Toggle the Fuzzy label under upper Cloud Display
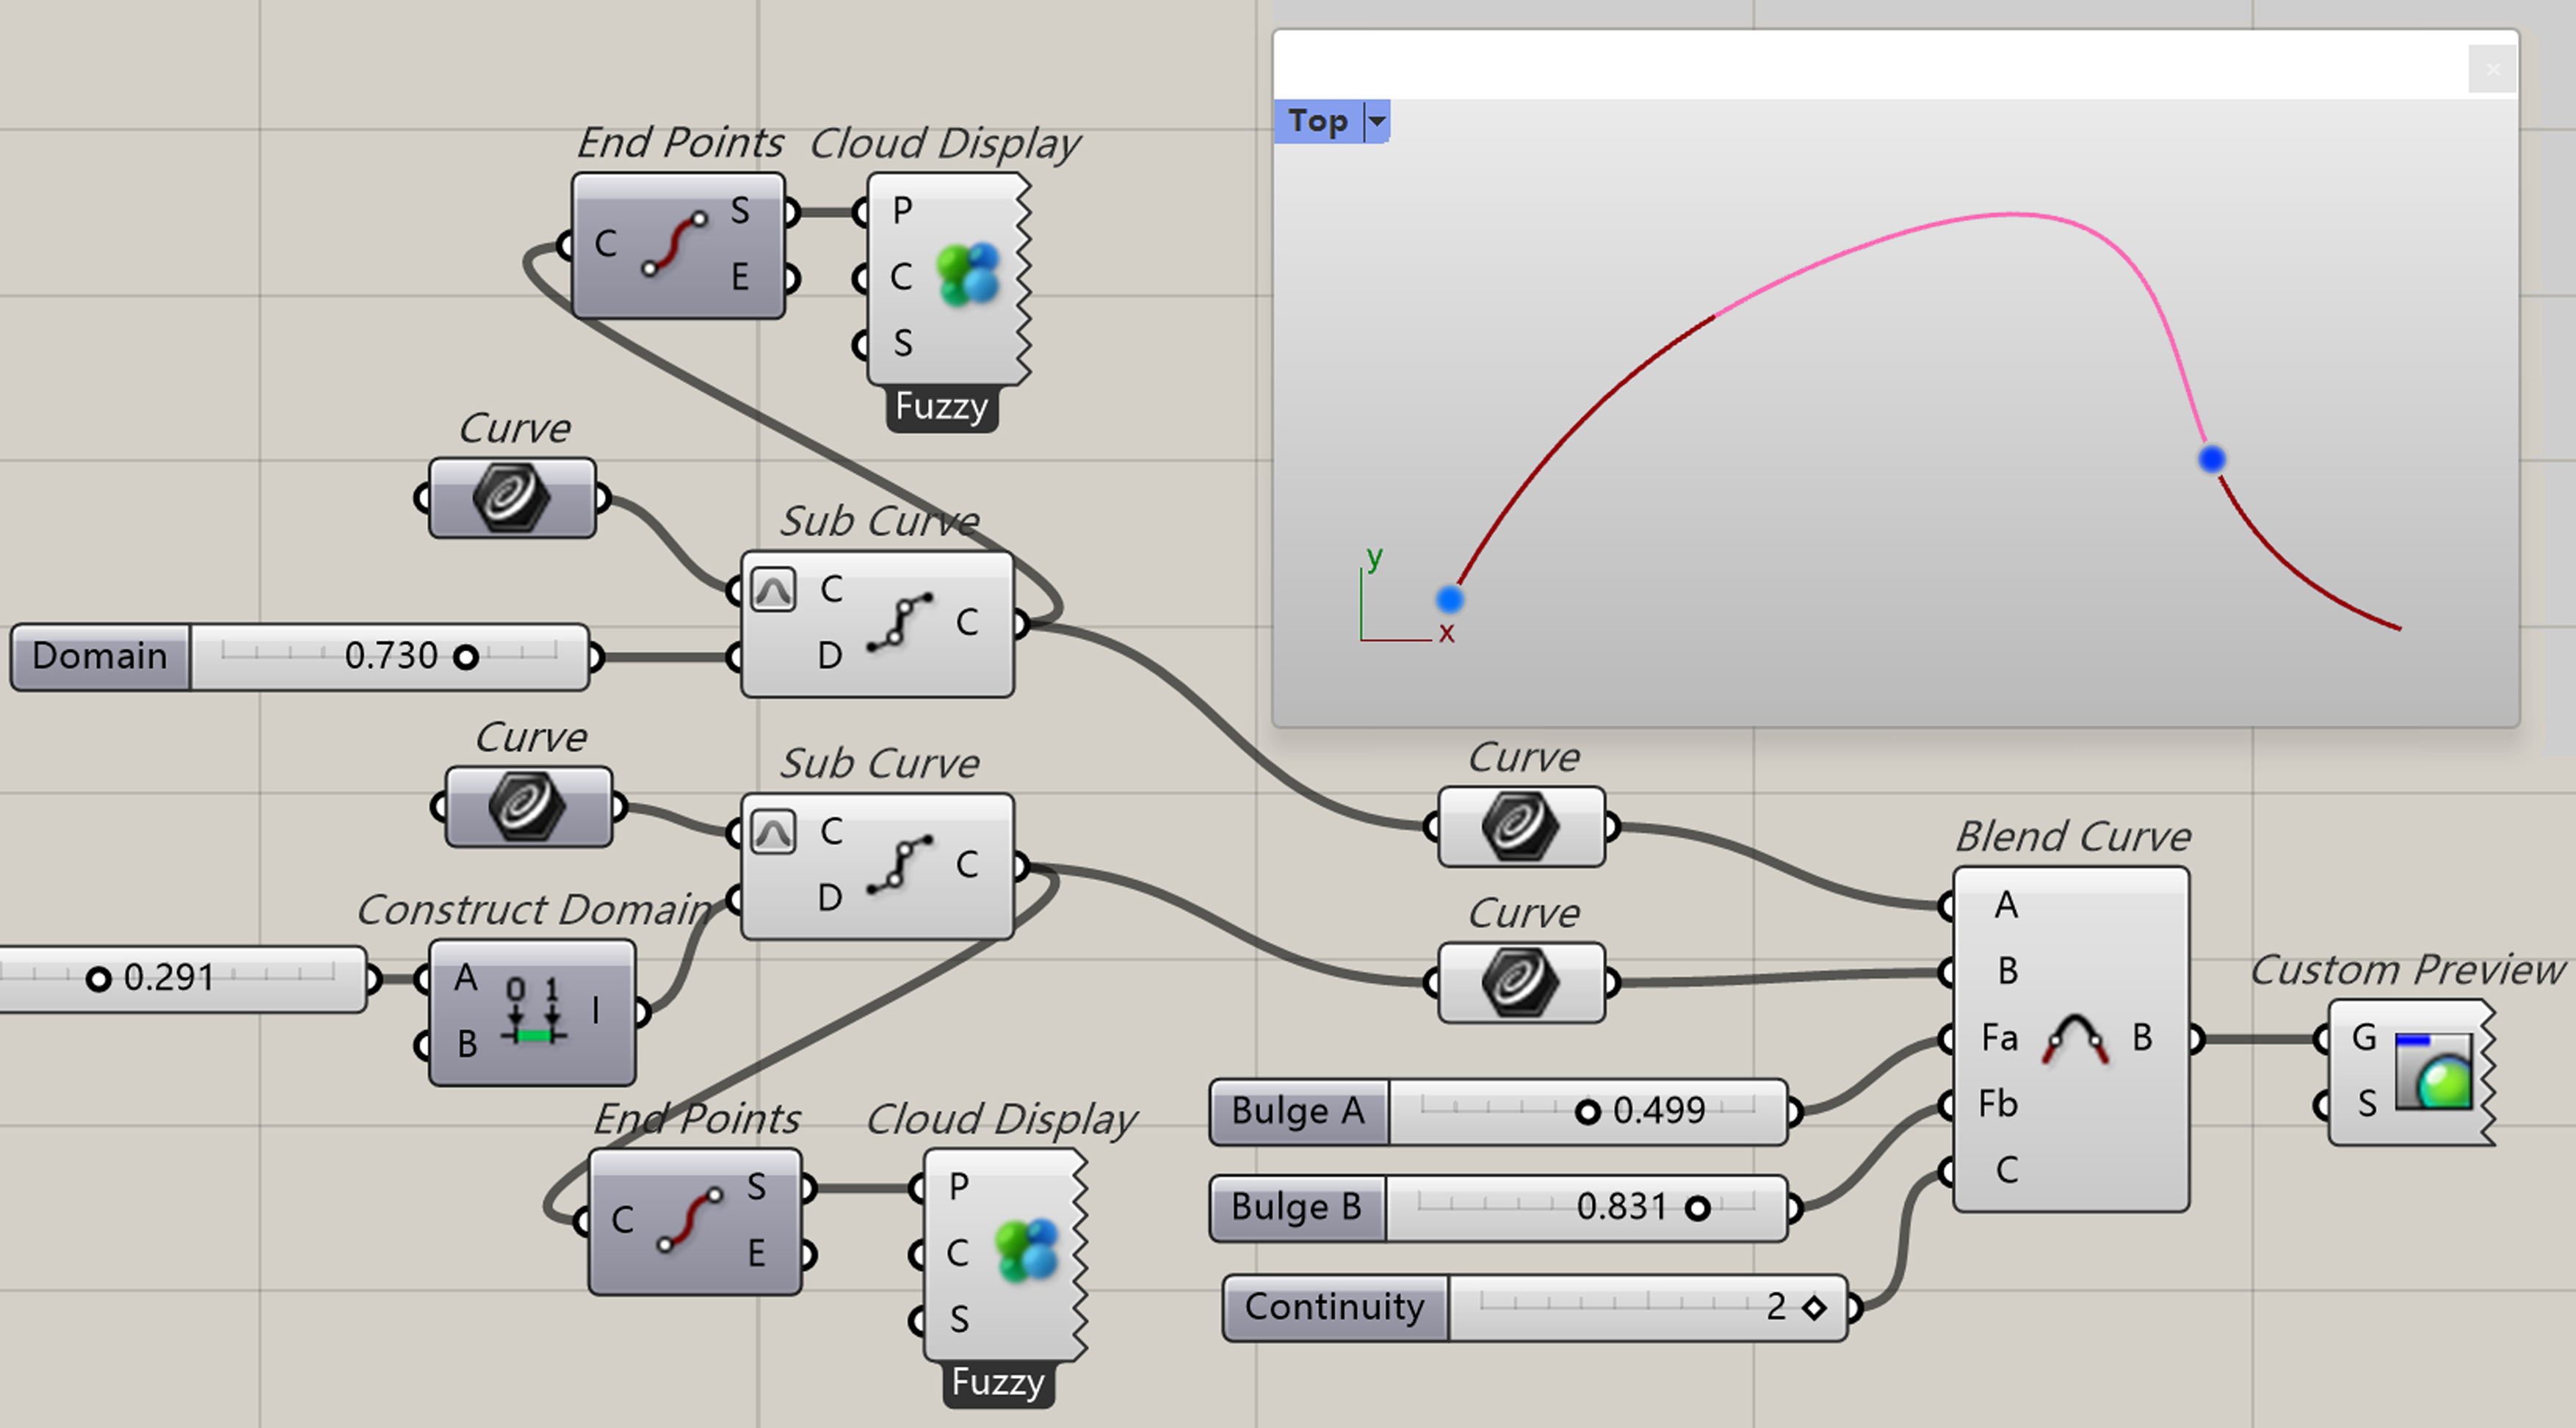The height and width of the screenshot is (1428, 2576). [x=941, y=407]
